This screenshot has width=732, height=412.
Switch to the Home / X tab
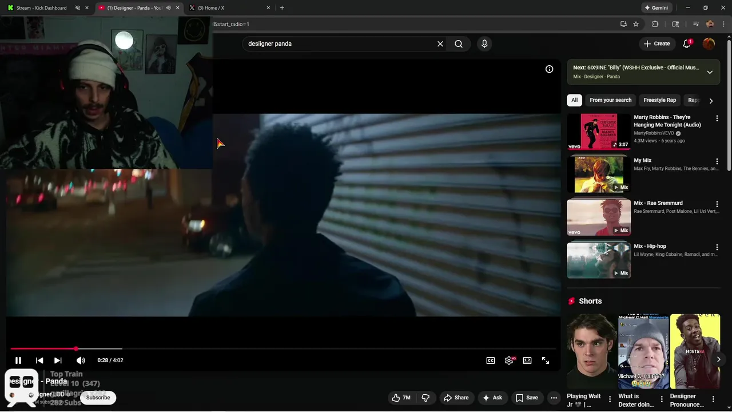[229, 8]
